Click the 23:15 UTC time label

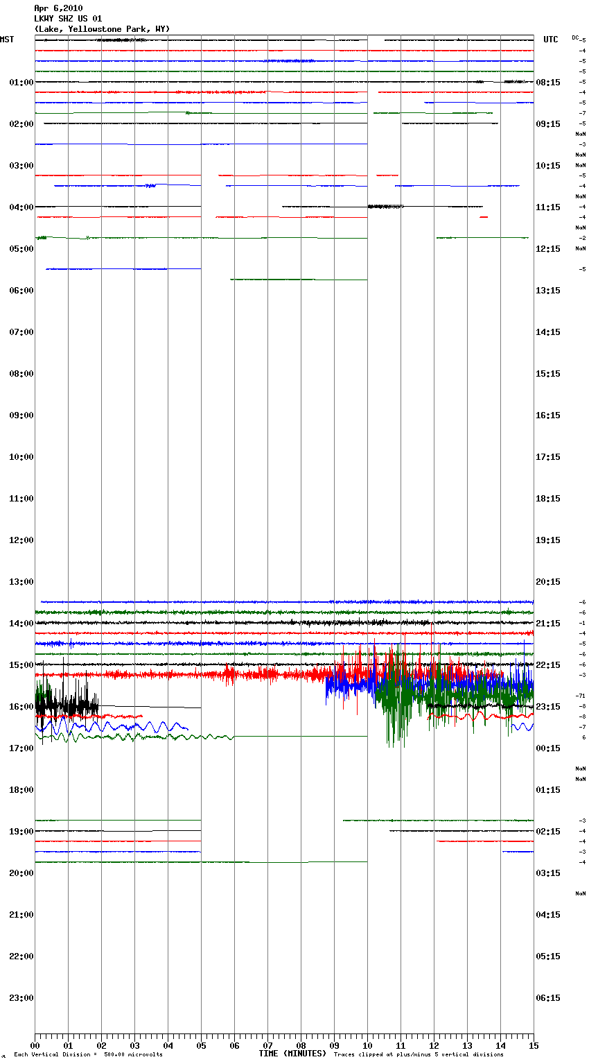pos(548,707)
